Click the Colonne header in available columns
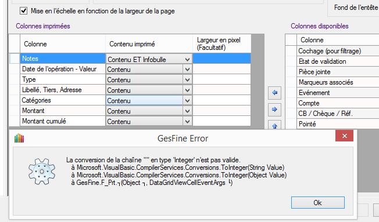The image size is (379, 222). coord(338,40)
